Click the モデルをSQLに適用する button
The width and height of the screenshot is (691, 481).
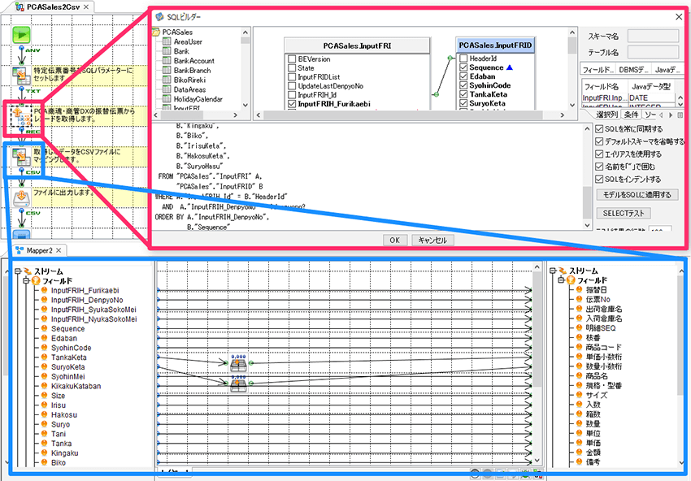pyautogui.click(x=637, y=195)
